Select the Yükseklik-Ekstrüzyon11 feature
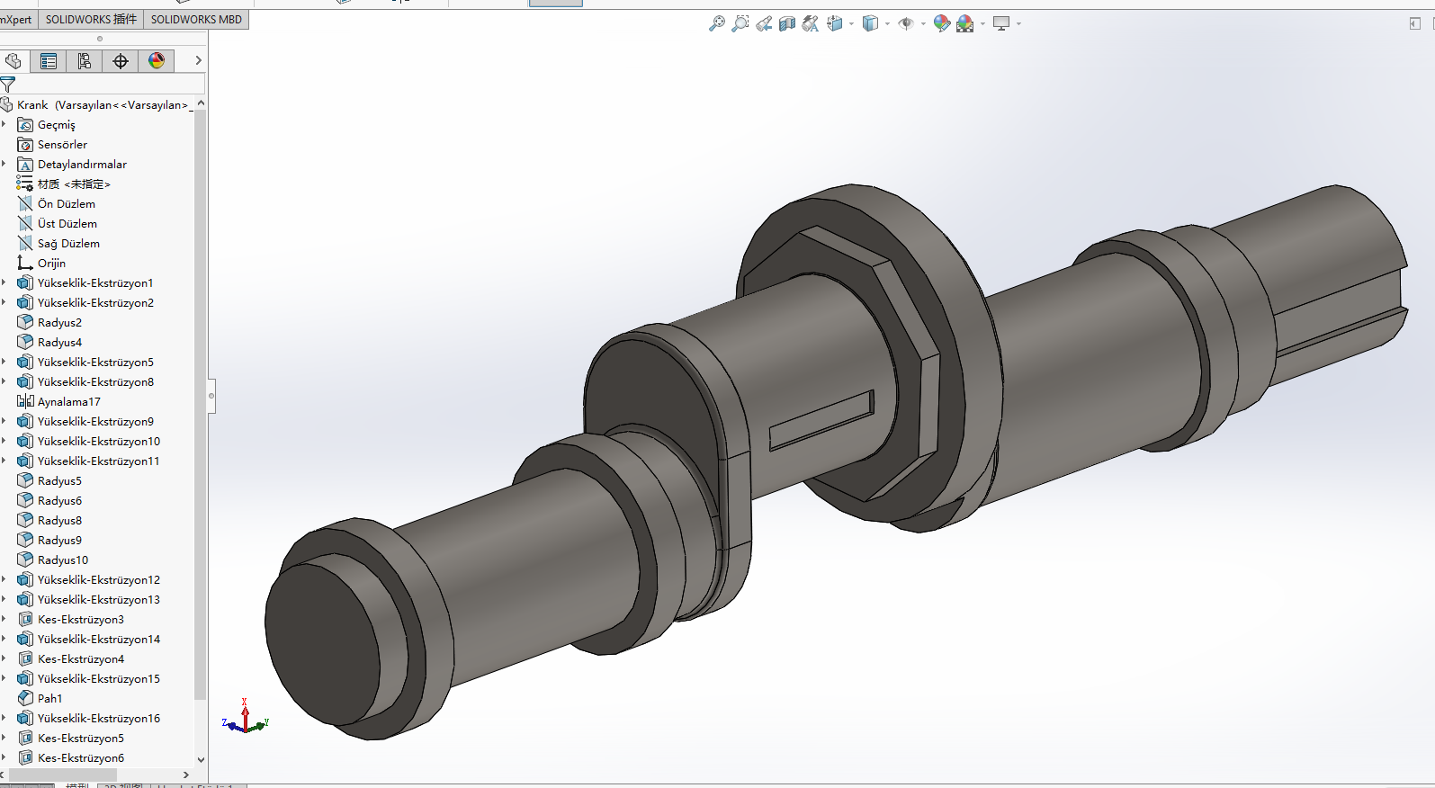Image resolution: width=1435 pixels, height=788 pixels. coord(98,461)
